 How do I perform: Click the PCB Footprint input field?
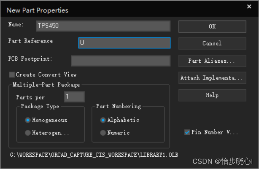pos(120,61)
